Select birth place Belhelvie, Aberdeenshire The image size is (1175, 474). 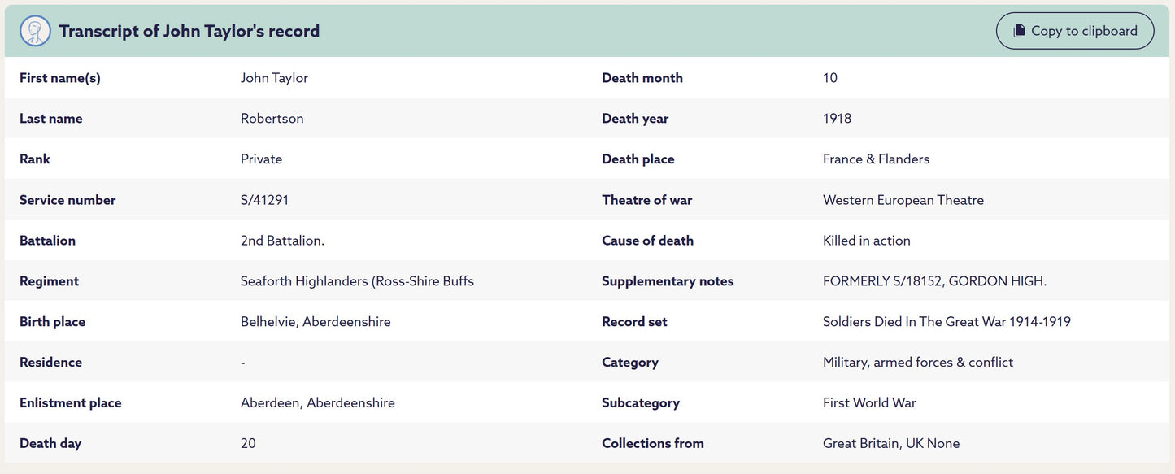[x=316, y=322]
